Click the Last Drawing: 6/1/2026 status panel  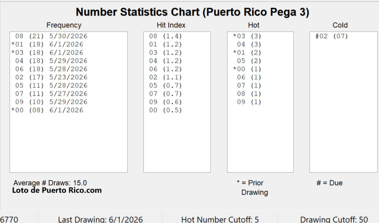pos(100,219)
